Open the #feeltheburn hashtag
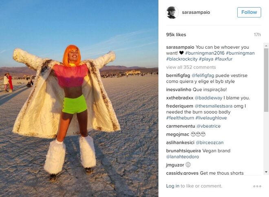The width and height of the screenshot is (269, 197). [180, 118]
